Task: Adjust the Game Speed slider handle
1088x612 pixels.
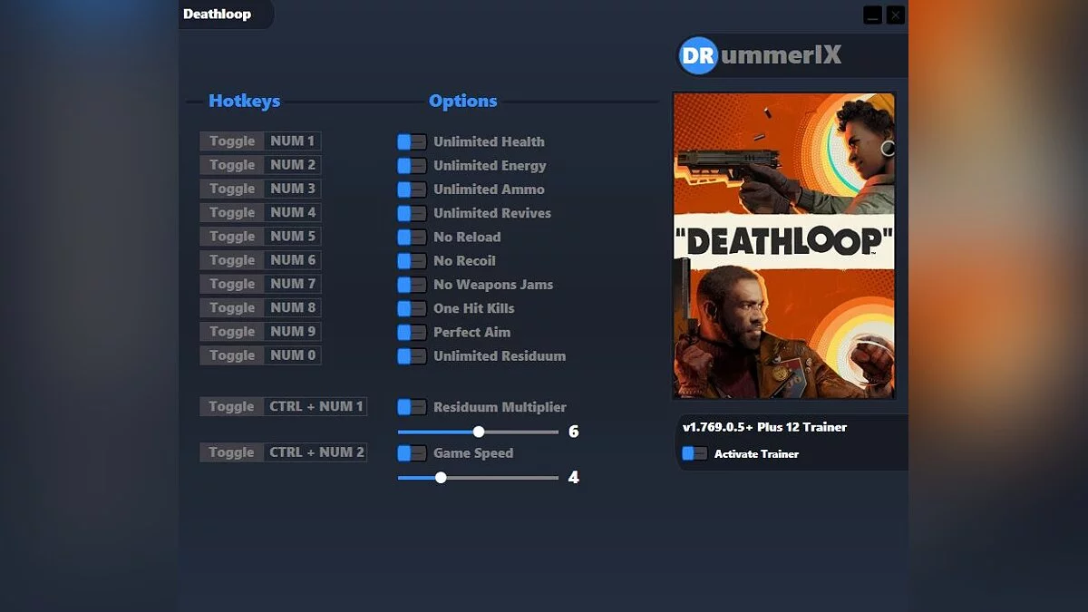Action: click(x=442, y=477)
